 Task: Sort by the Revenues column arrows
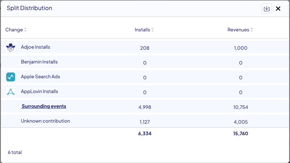[252, 30]
